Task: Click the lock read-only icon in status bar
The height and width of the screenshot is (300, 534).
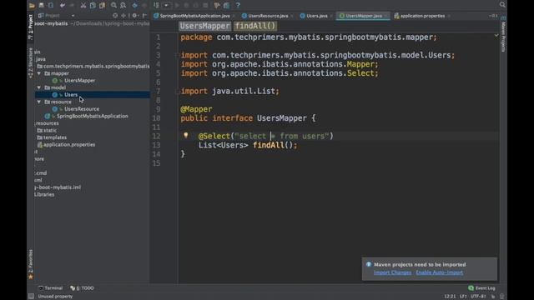Action: click(x=493, y=297)
